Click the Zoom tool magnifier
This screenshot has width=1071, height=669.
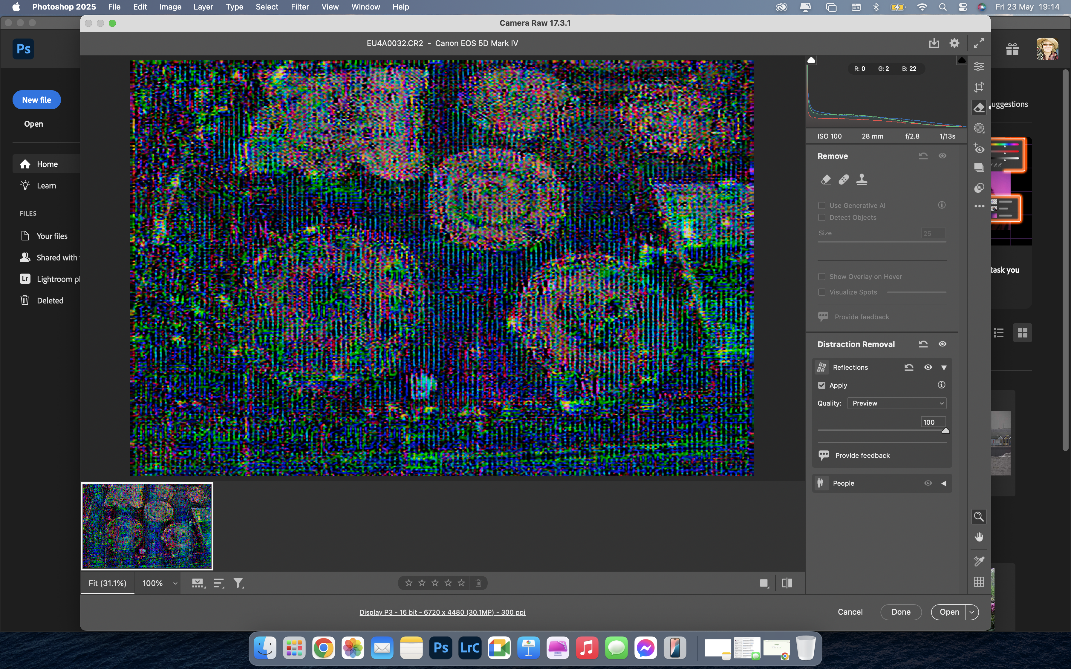[x=979, y=516]
